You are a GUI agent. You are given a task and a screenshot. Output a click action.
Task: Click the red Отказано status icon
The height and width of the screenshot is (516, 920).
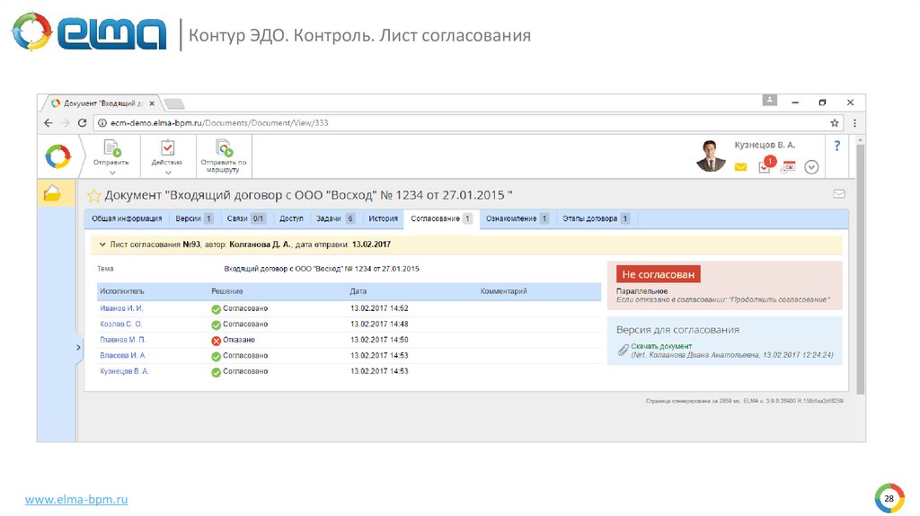(216, 341)
